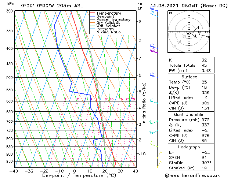Image resolution: width=231 pixels, height=178 pixels.
Task: Click the green wind barb at 700 hPa
Action: [x=154, y=122]
